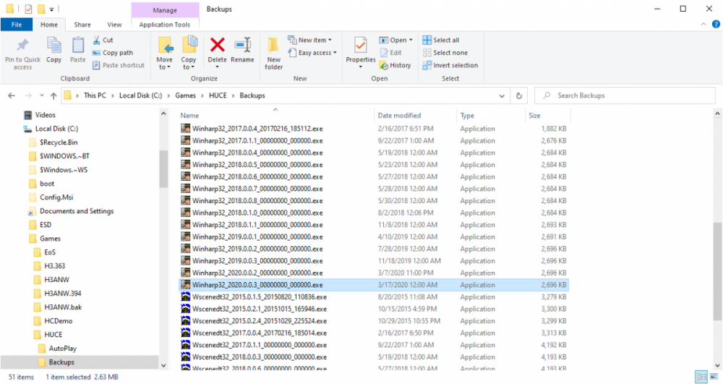The image size is (723, 384).
Task: Click Select none in ribbon
Action: coord(445,53)
